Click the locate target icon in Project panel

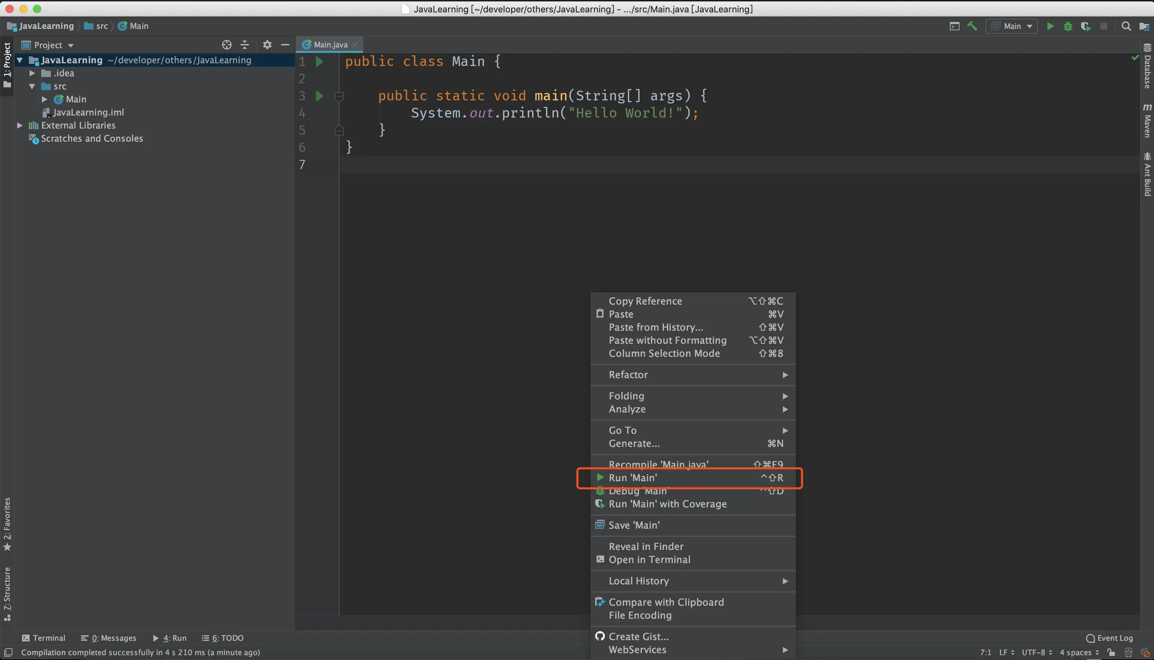click(x=227, y=45)
